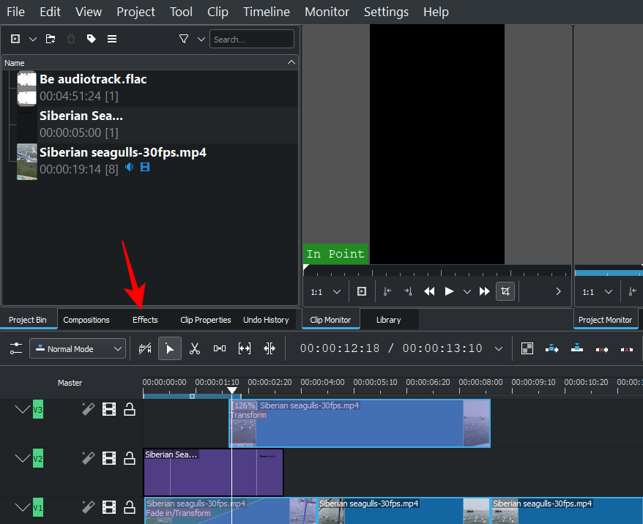Click the Name column header
Viewport: 643px width, 524px height.
(x=150, y=63)
